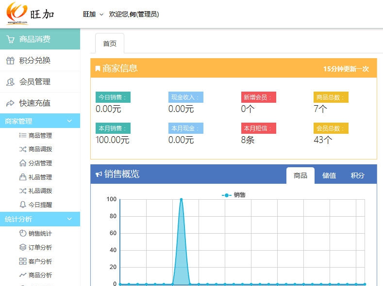
Task: Go to 礼品管理 page
Action: [x=40, y=177]
